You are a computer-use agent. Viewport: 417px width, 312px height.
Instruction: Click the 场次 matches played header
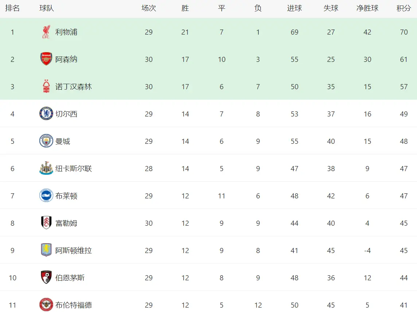click(x=149, y=8)
